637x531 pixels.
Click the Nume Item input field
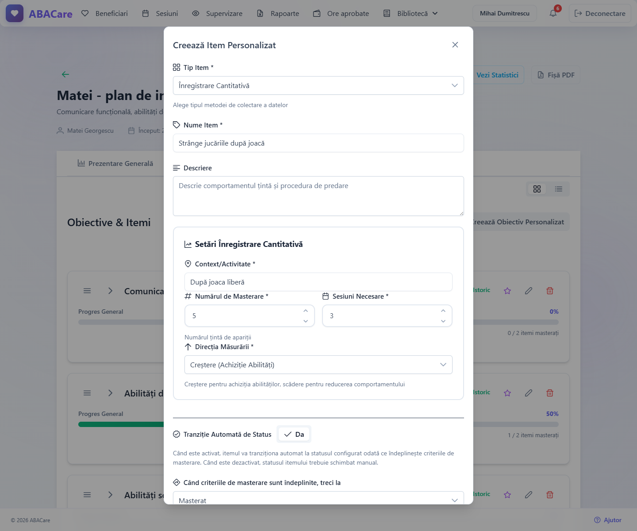click(x=318, y=143)
